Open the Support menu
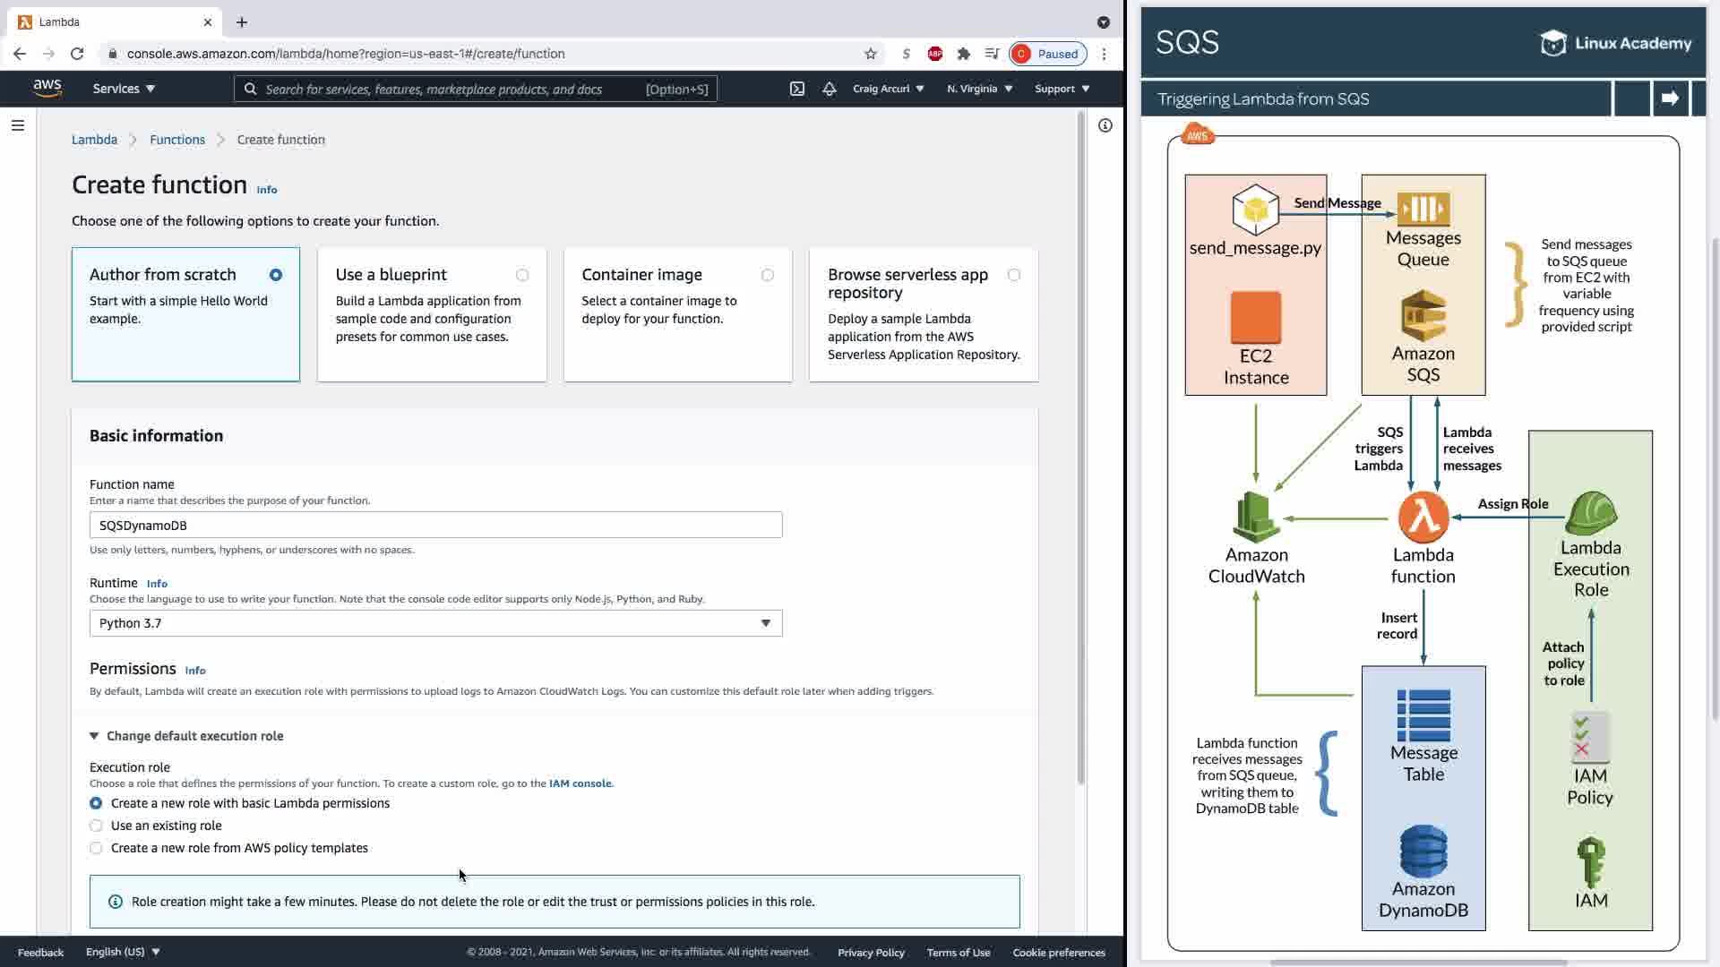The image size is (1720, 967). [x=1062, y=89]
